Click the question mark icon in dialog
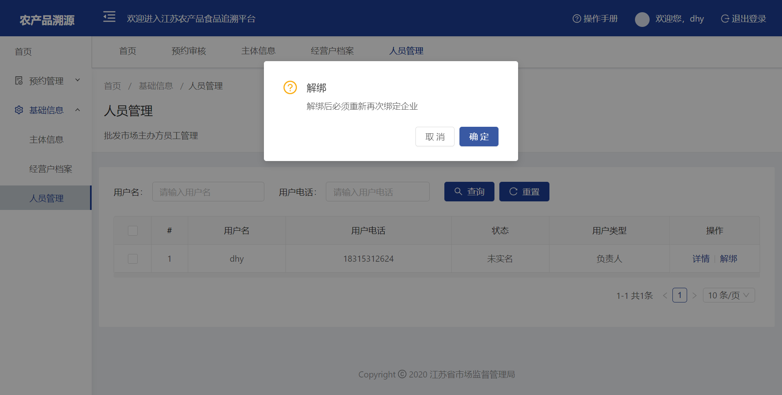Viewport: 782px width, 395px height. (x=290, y=87)
